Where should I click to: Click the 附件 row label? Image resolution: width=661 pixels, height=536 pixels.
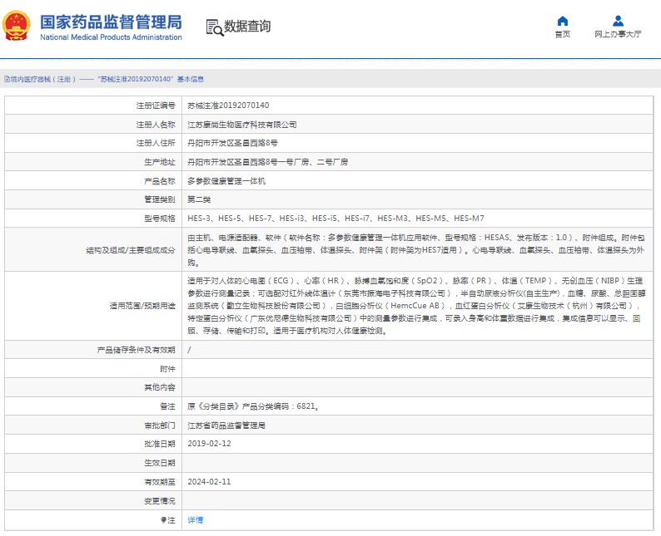pyautogui.click(x=167, y=369)
